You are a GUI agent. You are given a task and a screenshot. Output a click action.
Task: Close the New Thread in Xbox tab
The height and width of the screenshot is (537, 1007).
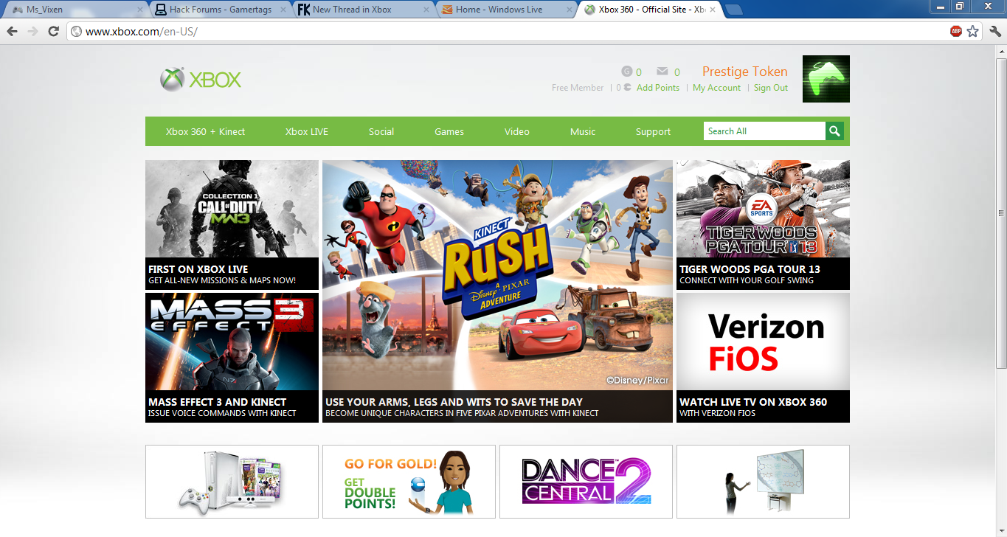(426, 10)
